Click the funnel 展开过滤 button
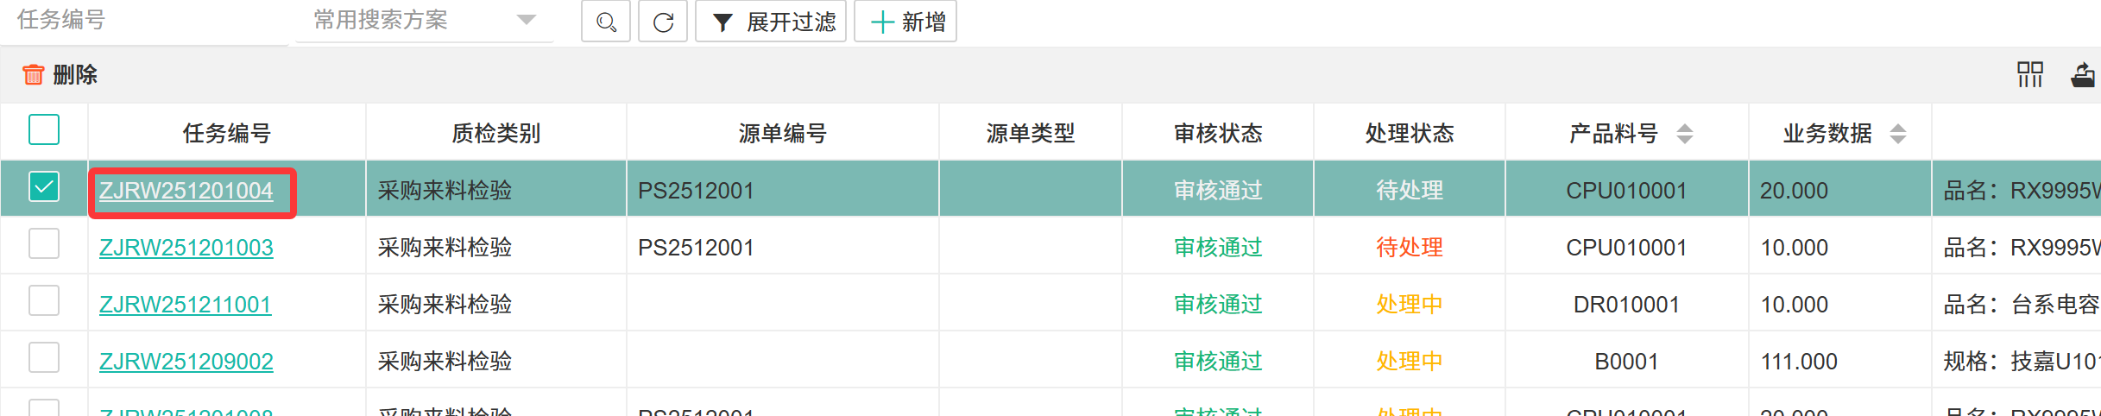Viewport: 2101px width, 416px height. coord(771,22)
